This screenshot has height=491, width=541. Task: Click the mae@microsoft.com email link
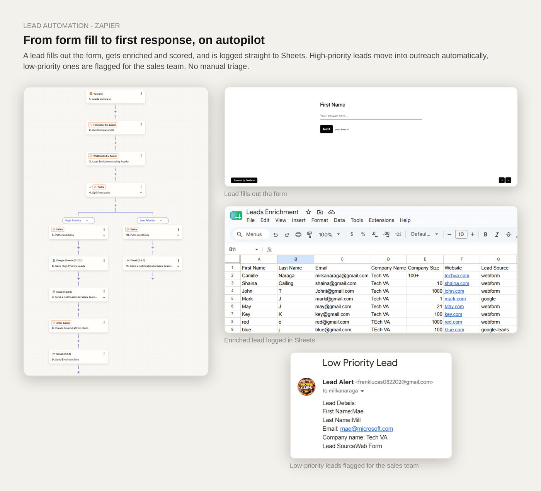[366, 429]
